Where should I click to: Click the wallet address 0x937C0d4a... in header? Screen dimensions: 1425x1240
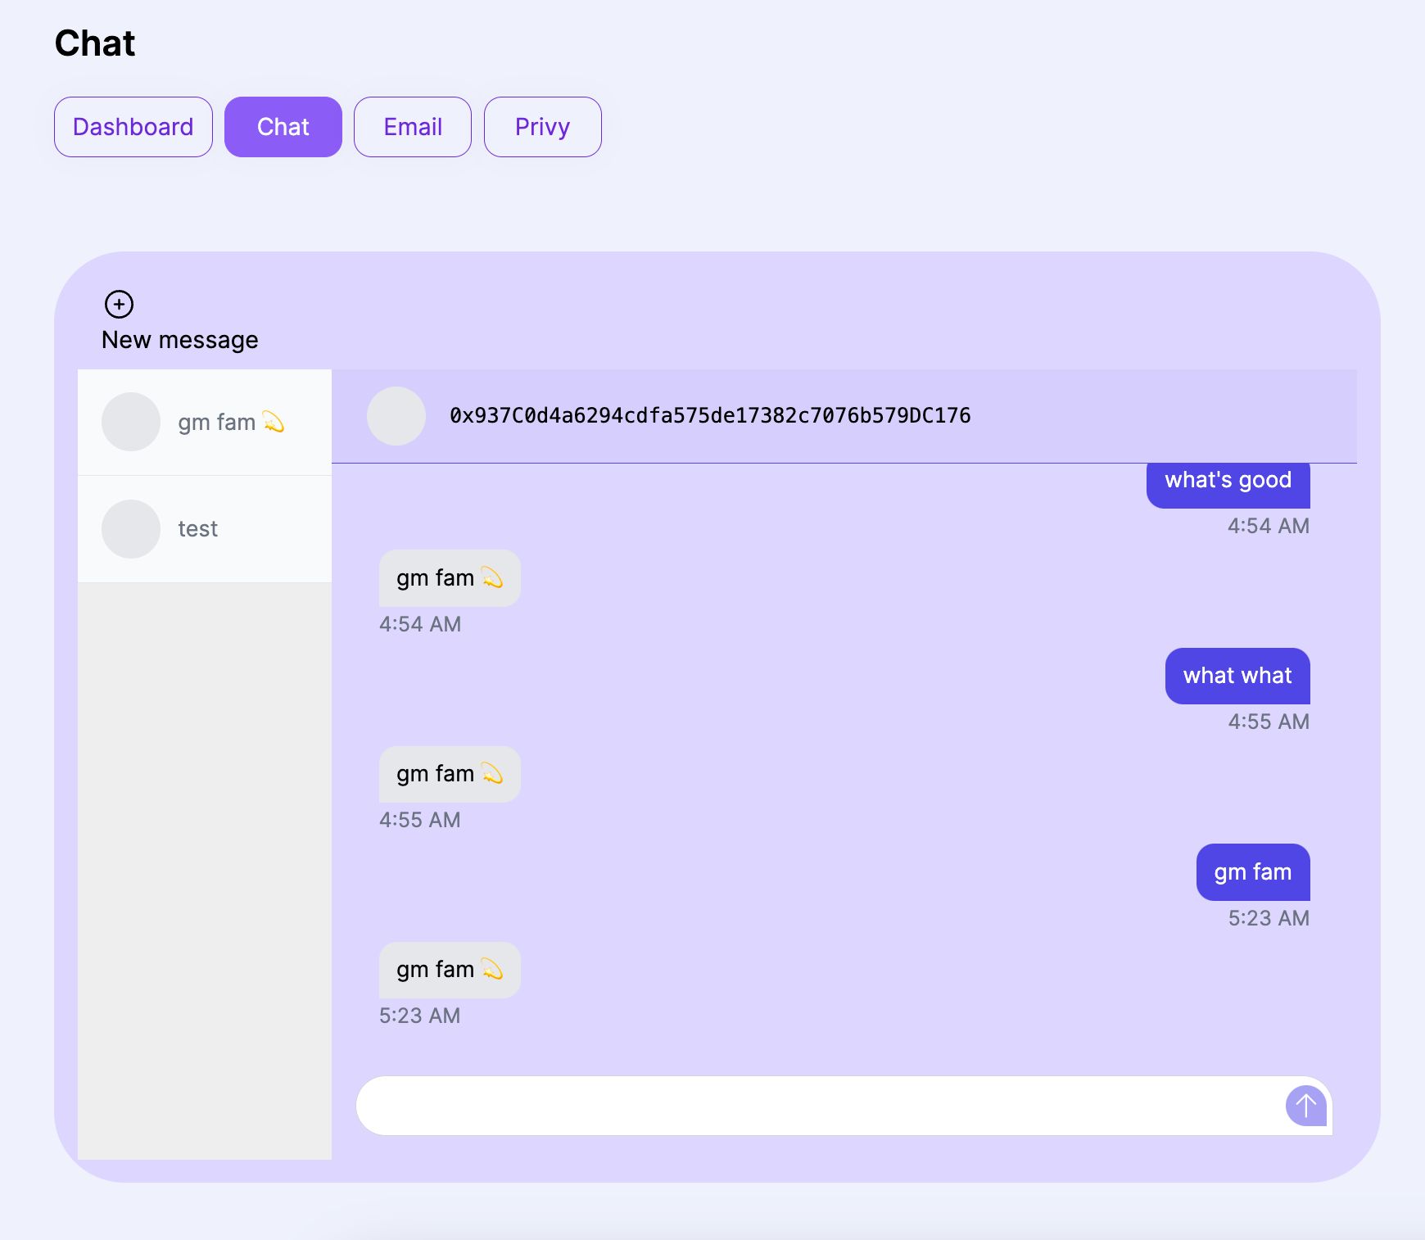pyautogui.click(x=710, y=416)
